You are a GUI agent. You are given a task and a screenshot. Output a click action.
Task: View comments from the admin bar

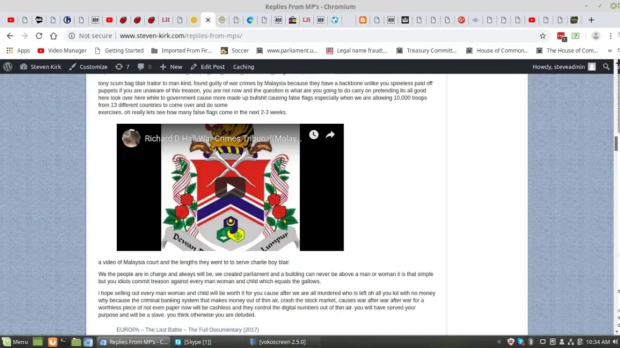(x=144, y=67)
